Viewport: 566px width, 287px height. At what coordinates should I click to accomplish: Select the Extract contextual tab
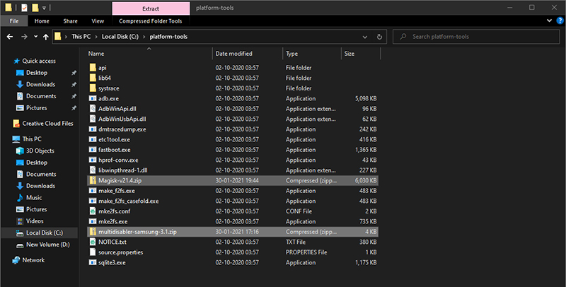(151, 8)
